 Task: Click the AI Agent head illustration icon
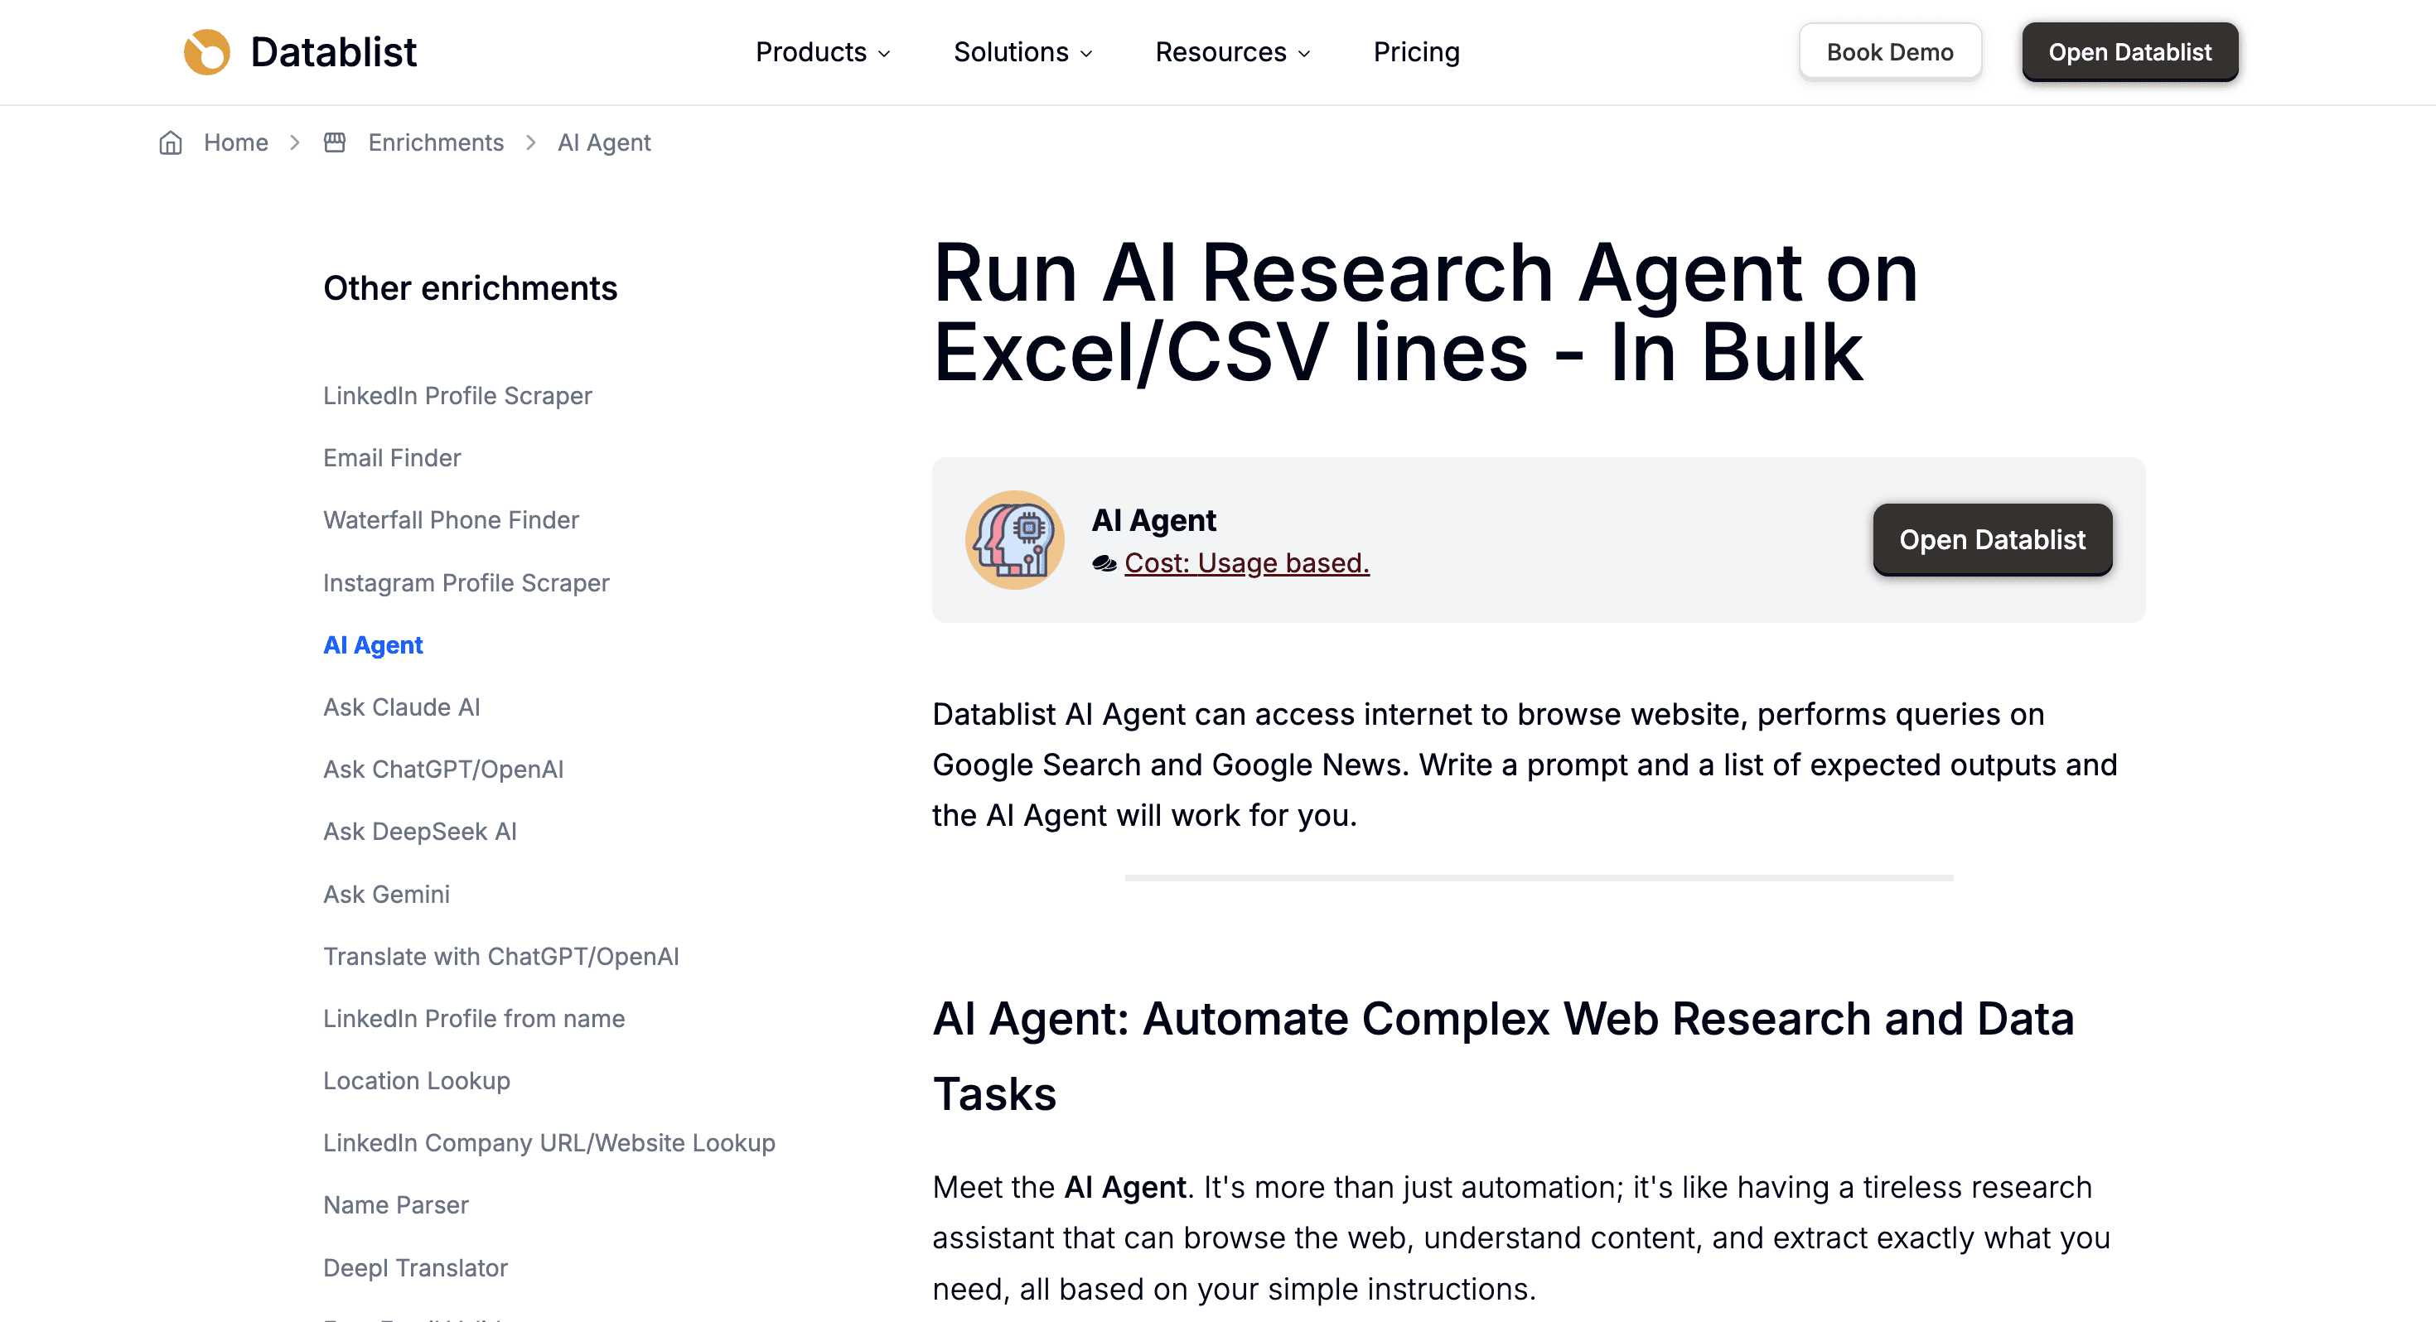coord(1013,540)
